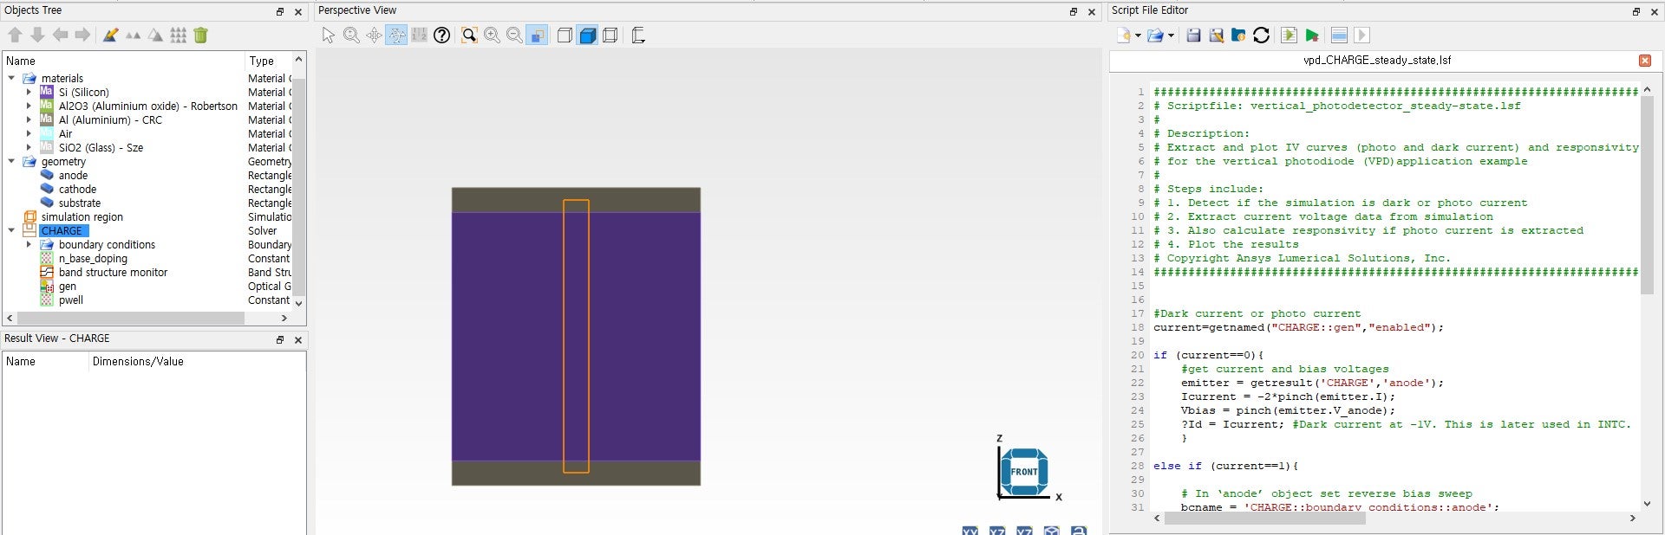Switch to XY plane view

(970, 530)
